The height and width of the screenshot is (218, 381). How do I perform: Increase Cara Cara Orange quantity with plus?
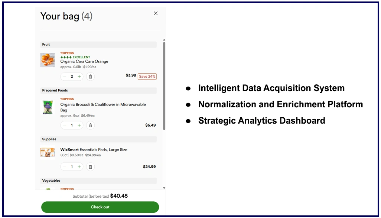79,77
